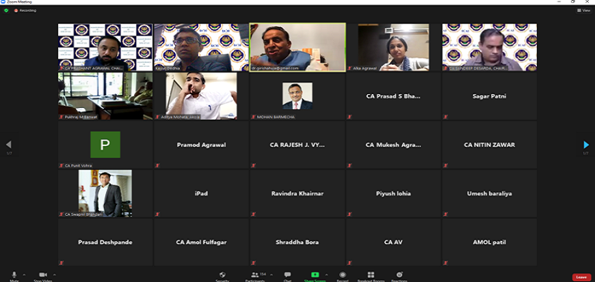
Task: Select Alka Agrawal's video tile
Action: (x=393, y=47)
